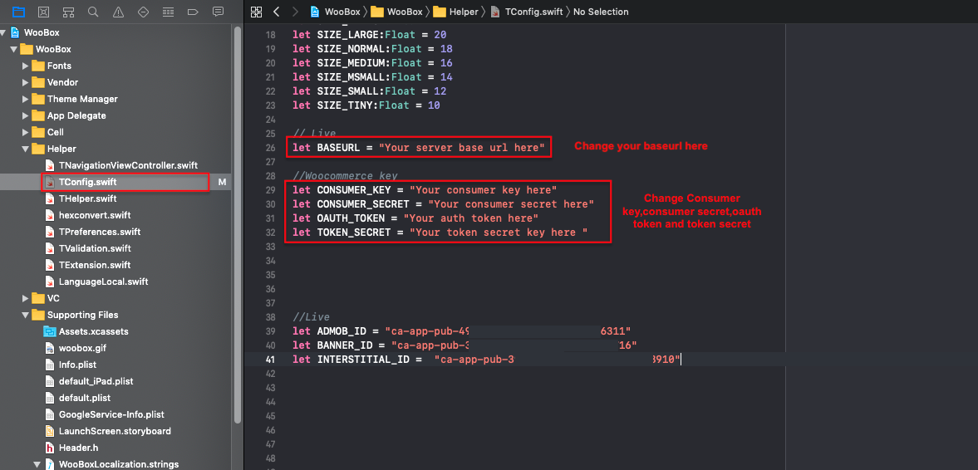Image resolution: width=978 pixels, height=470 pixels.
Task: Open the Test navigator diamond icon
Action: (143, 12)
